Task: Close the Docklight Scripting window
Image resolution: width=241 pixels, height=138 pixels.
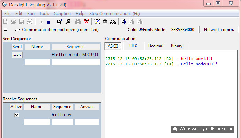Action: (231, 3)
